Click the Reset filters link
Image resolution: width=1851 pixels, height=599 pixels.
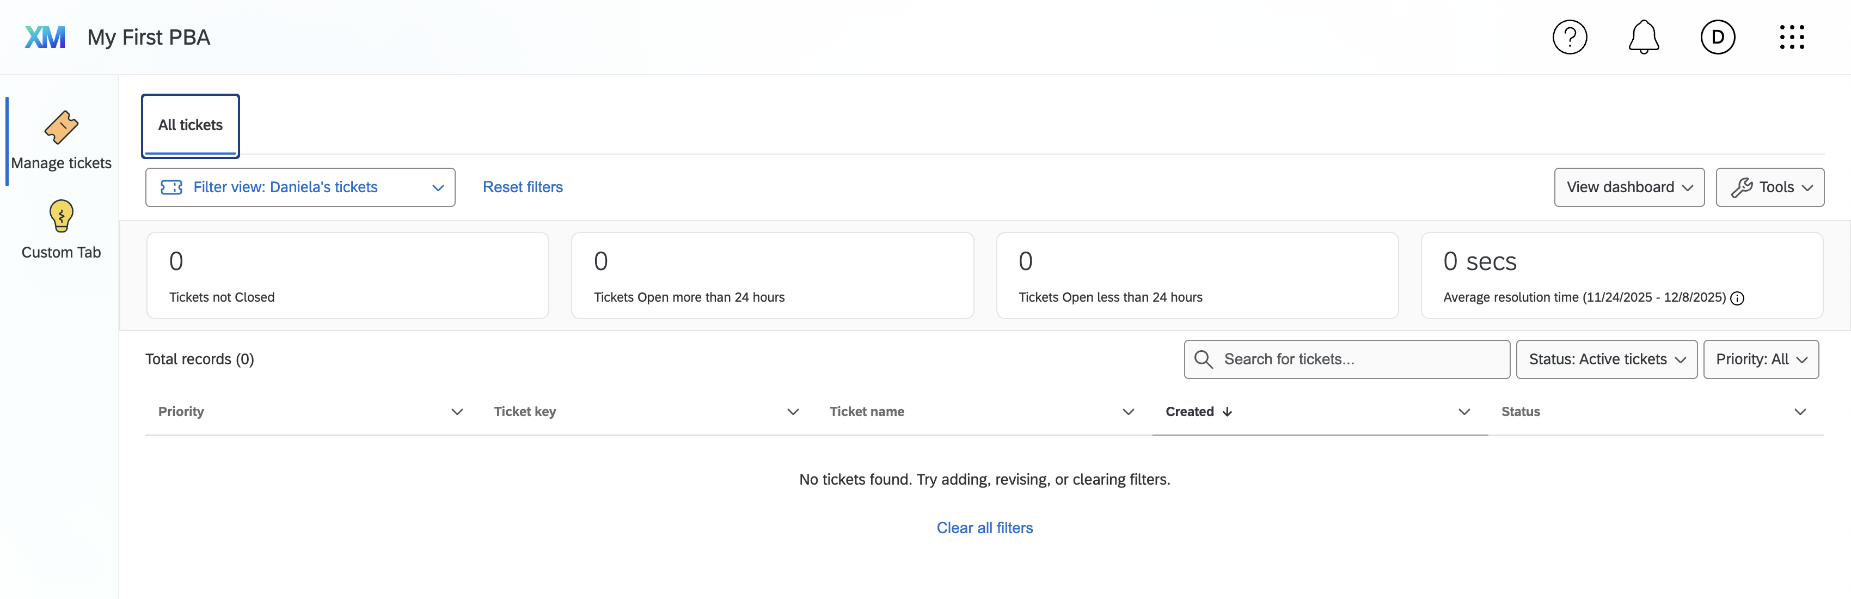pos(523,187)
